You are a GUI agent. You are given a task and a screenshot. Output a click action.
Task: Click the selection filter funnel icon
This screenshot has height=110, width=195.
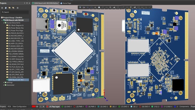80,7
